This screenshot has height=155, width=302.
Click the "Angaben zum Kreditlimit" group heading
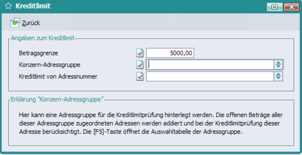(x=43, y=38)
